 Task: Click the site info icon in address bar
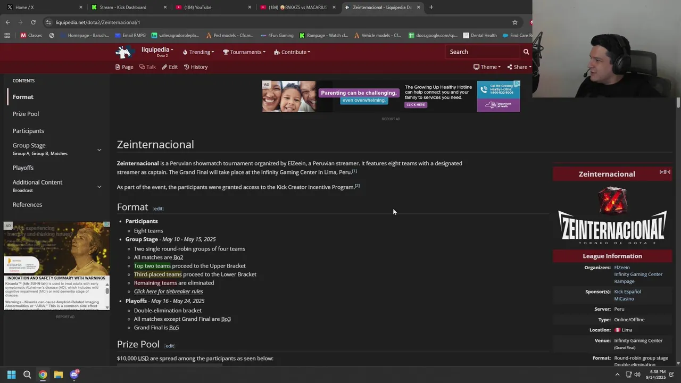pyautogui.click(x=48, y=22)
